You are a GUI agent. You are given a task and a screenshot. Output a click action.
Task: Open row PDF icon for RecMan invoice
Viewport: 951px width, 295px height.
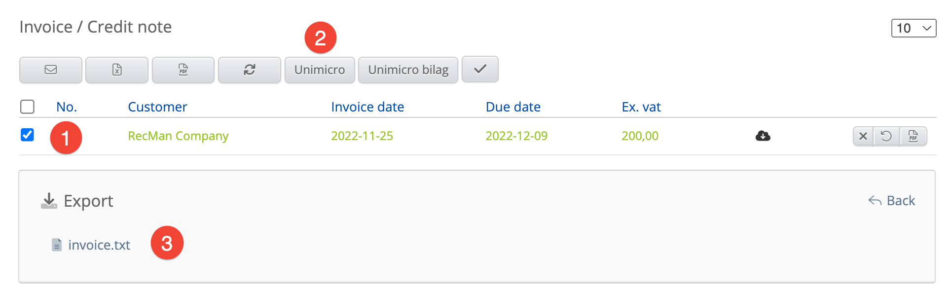coord(913,136)
